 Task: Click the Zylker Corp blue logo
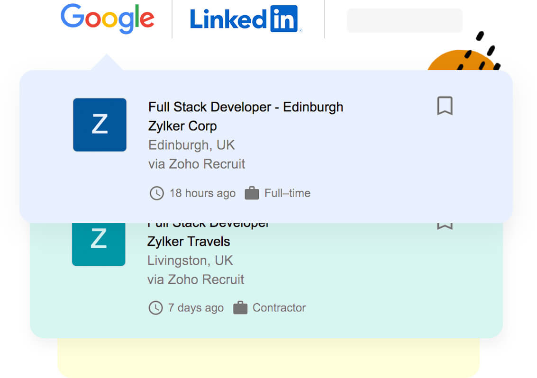pos(100,125)
